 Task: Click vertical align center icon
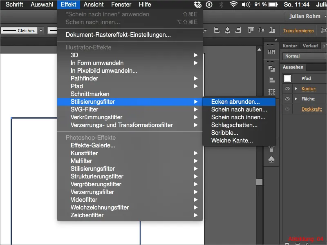[261, 30]
